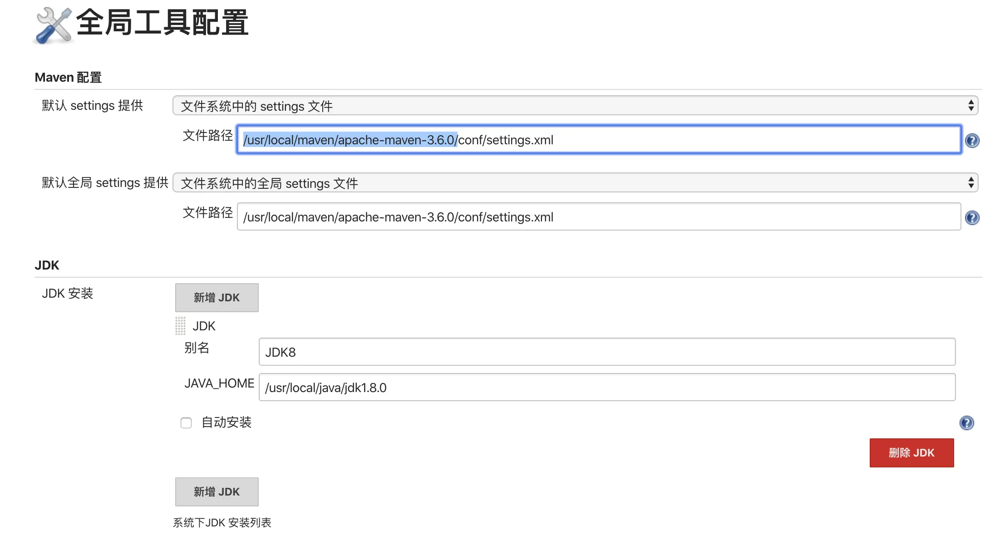This screenshot has height=540, width=995.
Task: Click the 全局工具配置 page title
Action: click(162, 23)
